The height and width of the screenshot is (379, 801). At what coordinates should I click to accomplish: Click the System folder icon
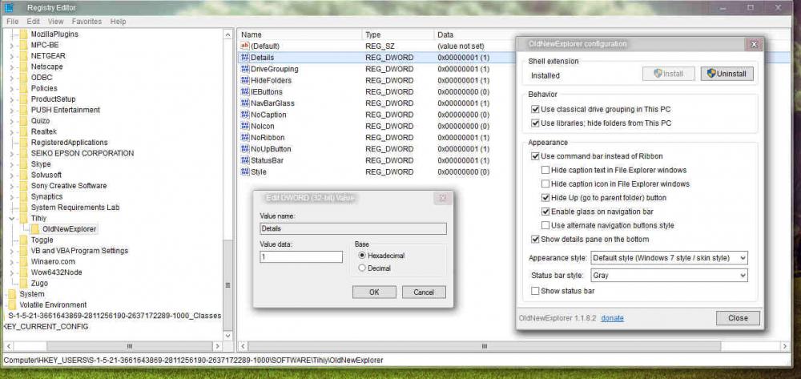[12, 294]
